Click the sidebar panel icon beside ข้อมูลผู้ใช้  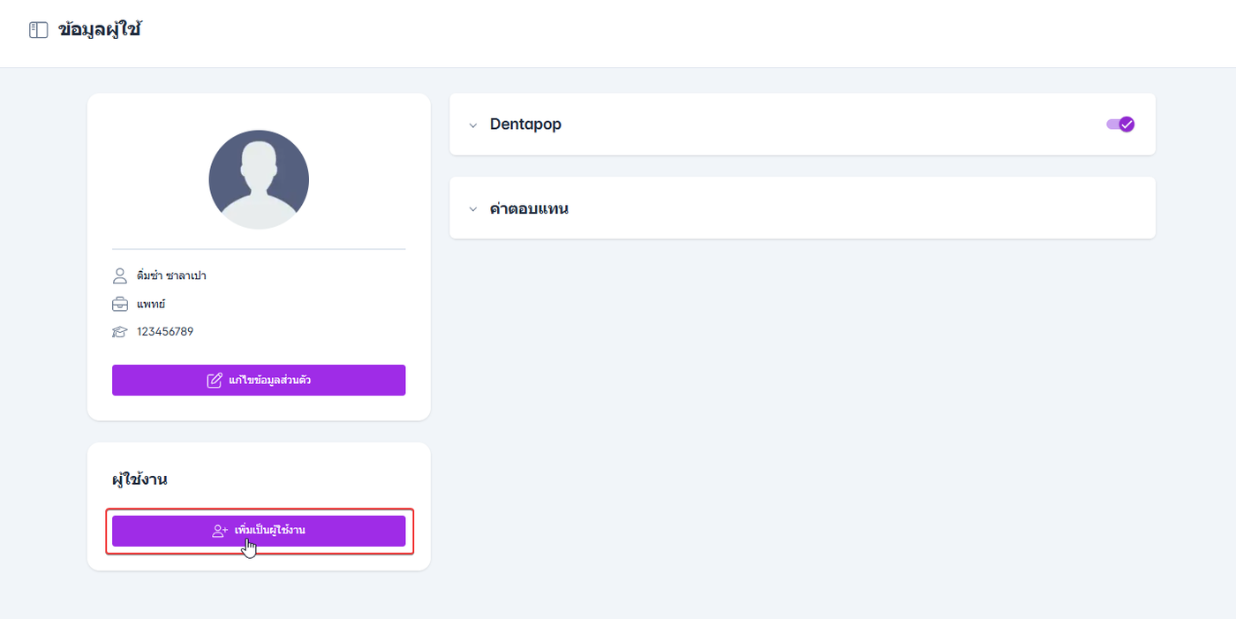38,31
